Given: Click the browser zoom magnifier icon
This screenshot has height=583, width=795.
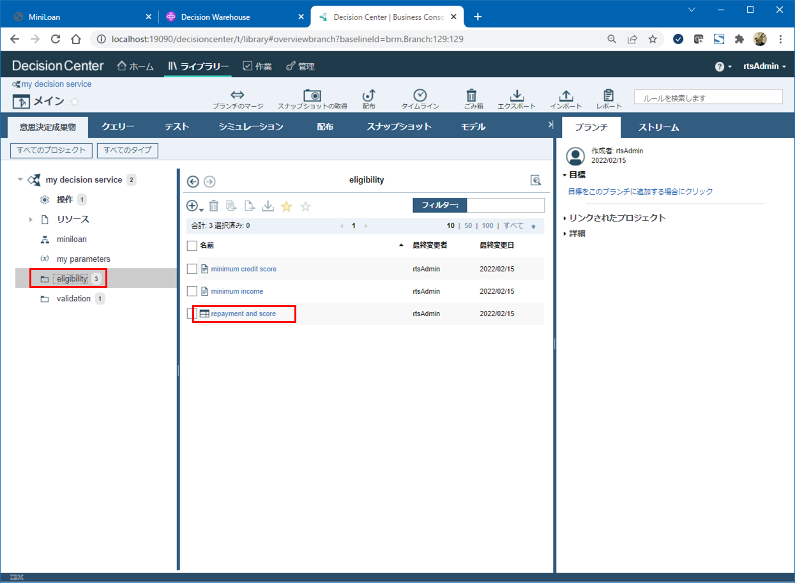Looking at the screenshot, I should click(x=612, y=39).
